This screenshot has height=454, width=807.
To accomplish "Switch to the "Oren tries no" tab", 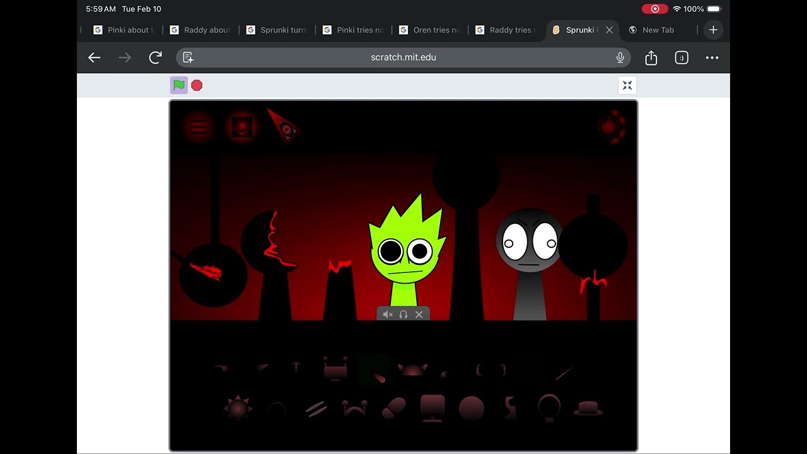I will [x=429, y=30].
